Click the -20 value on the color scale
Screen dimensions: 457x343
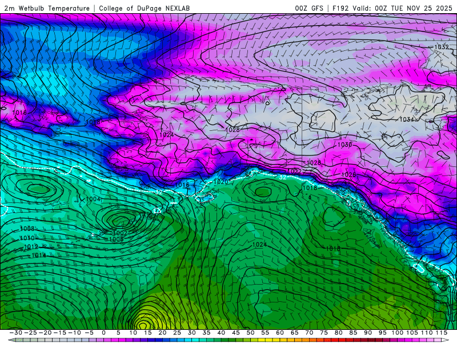point(45,333)
